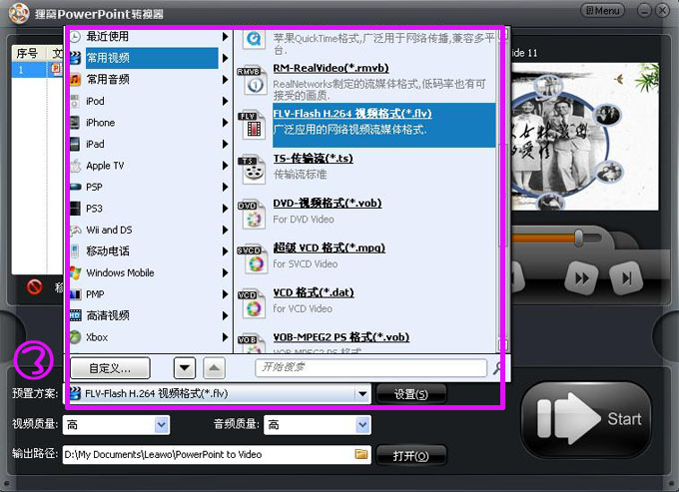Select the 移动电话 category

click(108, 250)
